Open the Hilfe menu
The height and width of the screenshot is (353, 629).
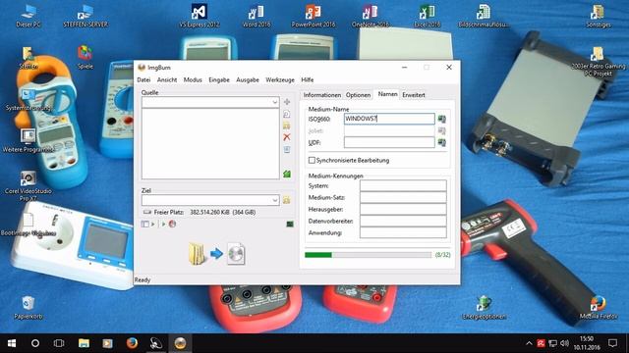pos(308,80)
